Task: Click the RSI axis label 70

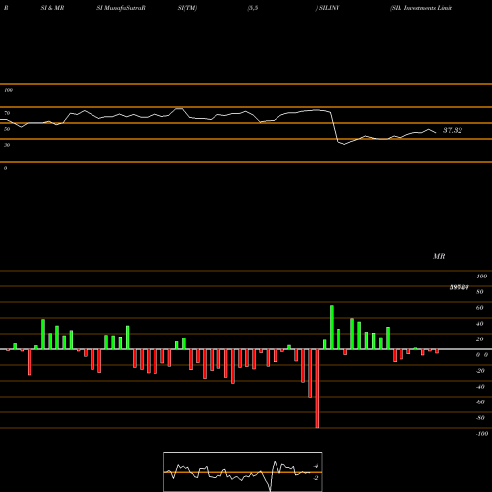Action: [x=7, y=113]
